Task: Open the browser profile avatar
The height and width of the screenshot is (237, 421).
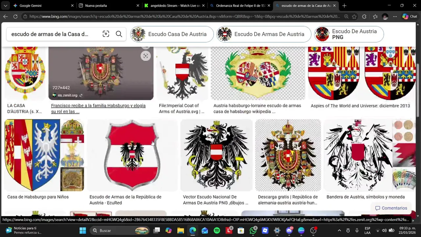Action: (385, 16)
